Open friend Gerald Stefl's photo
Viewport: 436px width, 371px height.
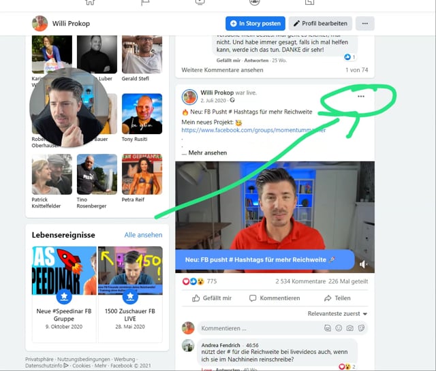[142, 54]
